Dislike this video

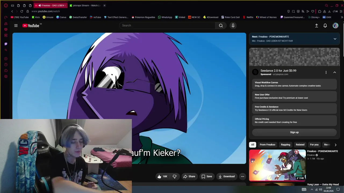[174, 176]
